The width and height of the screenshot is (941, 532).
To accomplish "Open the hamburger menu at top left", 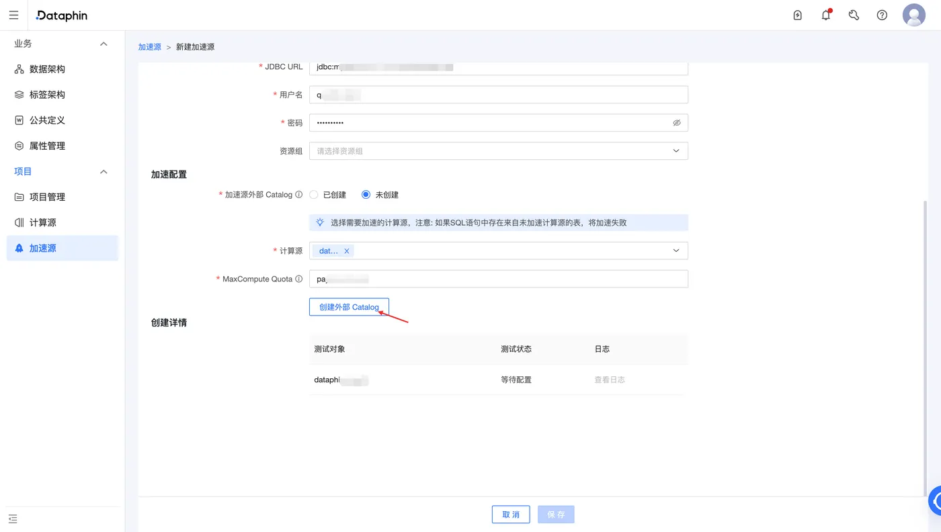I will point(13,15).
